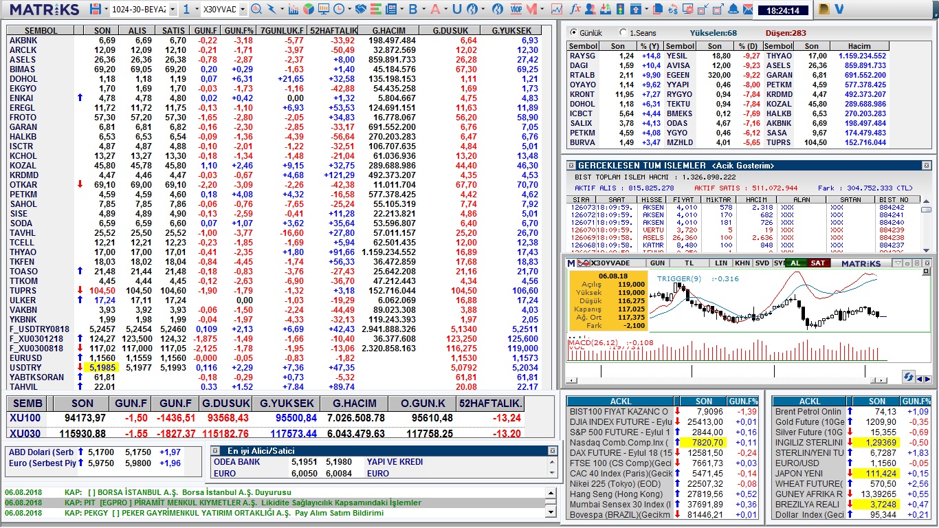Image resolution: width=939 pixels, height=528 pixels.
Task: Click red SAT sell button
Action: 818,263
